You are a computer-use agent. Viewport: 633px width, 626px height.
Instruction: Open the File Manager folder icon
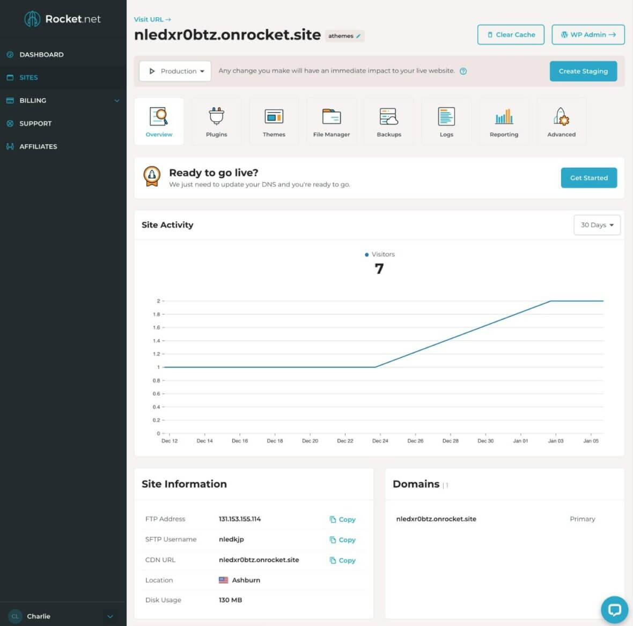click(332, 116)
